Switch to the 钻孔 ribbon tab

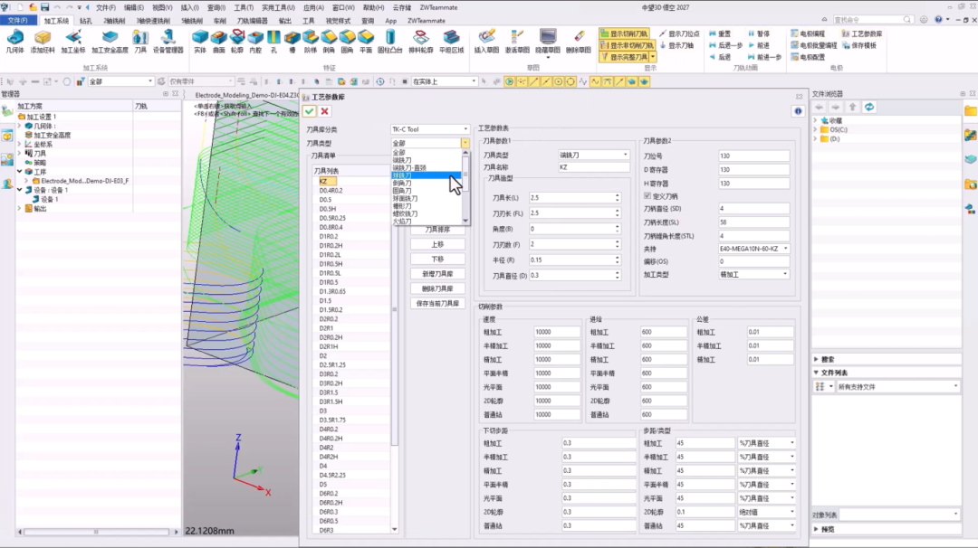point(85,21)
